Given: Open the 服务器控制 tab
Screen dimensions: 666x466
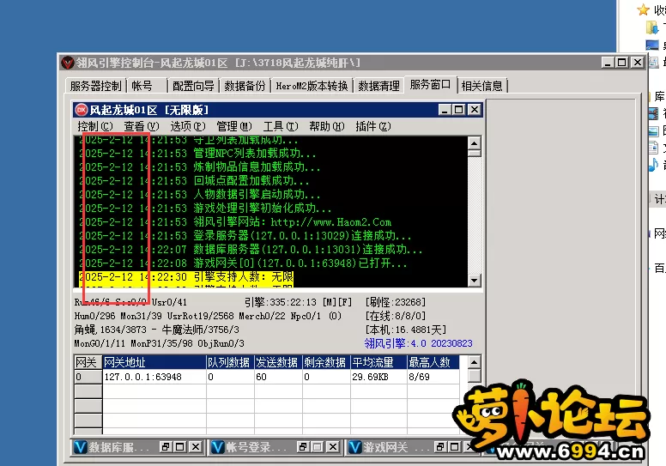Looking at the screenshot, I should (x=95, y=86).
